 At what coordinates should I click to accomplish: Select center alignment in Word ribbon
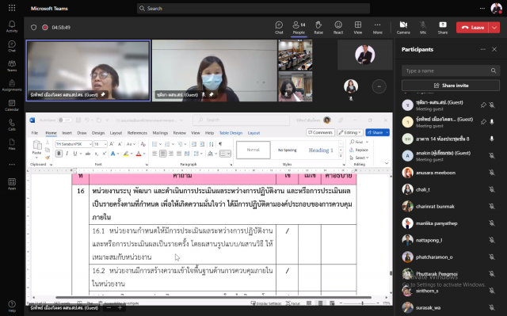(162, 154)
